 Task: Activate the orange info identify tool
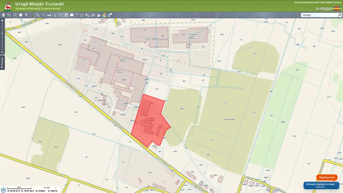(x=32, y=15)
